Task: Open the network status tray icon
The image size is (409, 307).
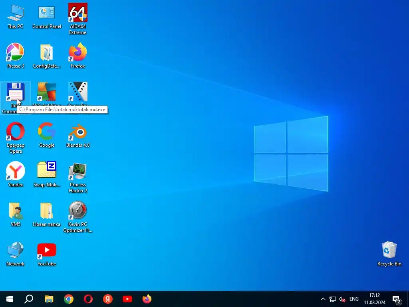Action: (333, 299)
